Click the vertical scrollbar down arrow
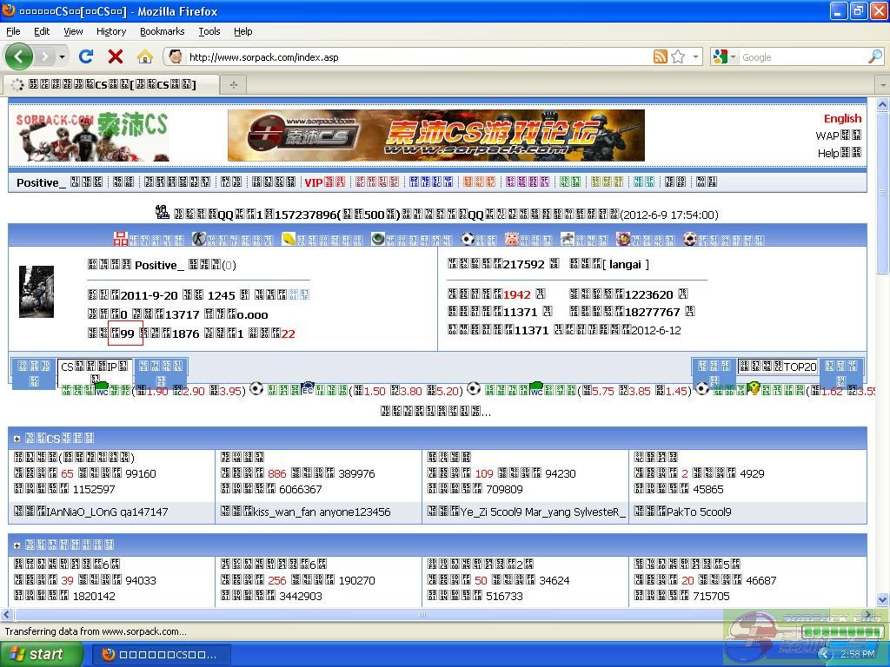This screenshot has height=667, width=890. [x=882, y=599]
